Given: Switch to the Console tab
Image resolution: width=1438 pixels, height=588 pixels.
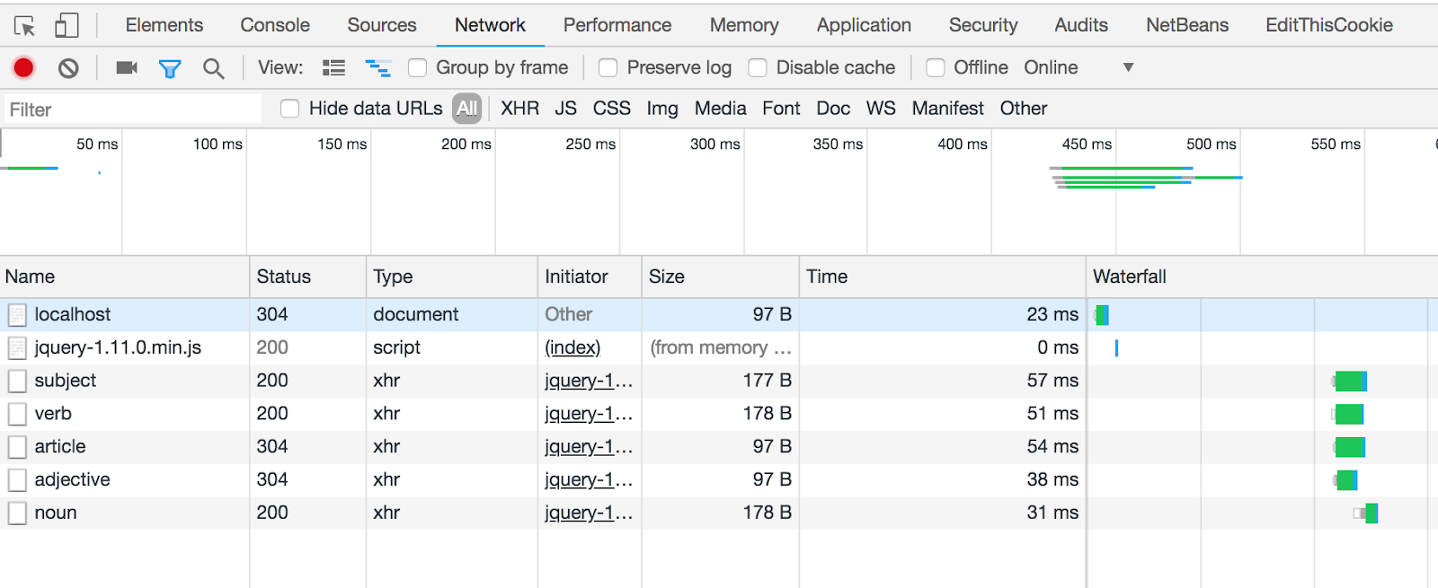Looking at the screenshot, I should [274, 25].
